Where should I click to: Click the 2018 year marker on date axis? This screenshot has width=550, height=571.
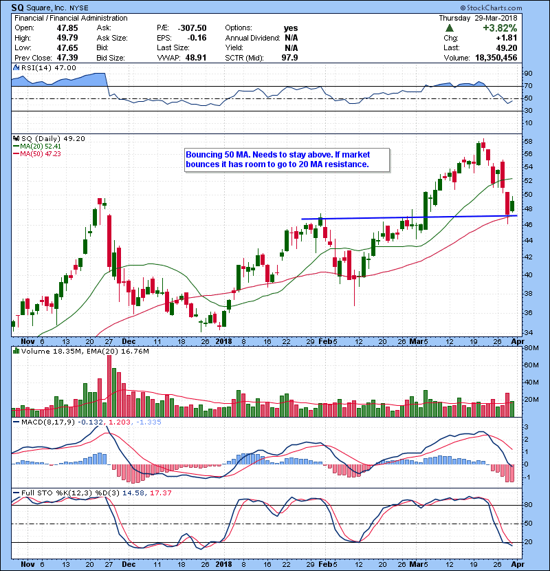[x=224, y=341]
